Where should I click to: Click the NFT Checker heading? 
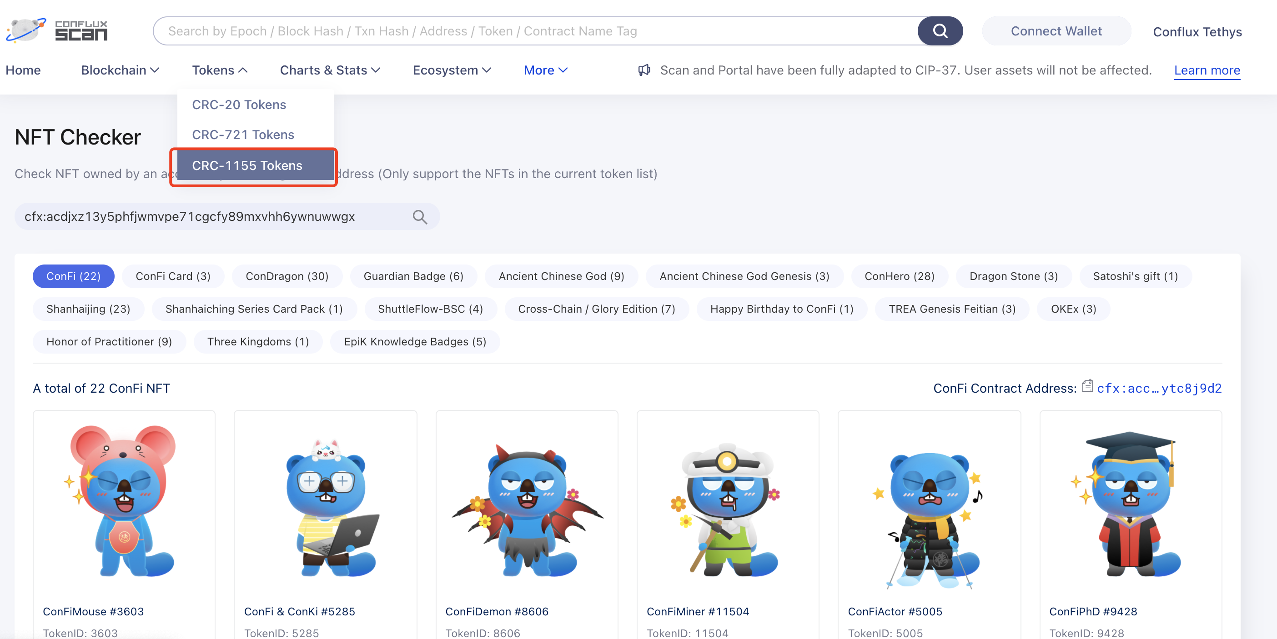pos(78,137)
